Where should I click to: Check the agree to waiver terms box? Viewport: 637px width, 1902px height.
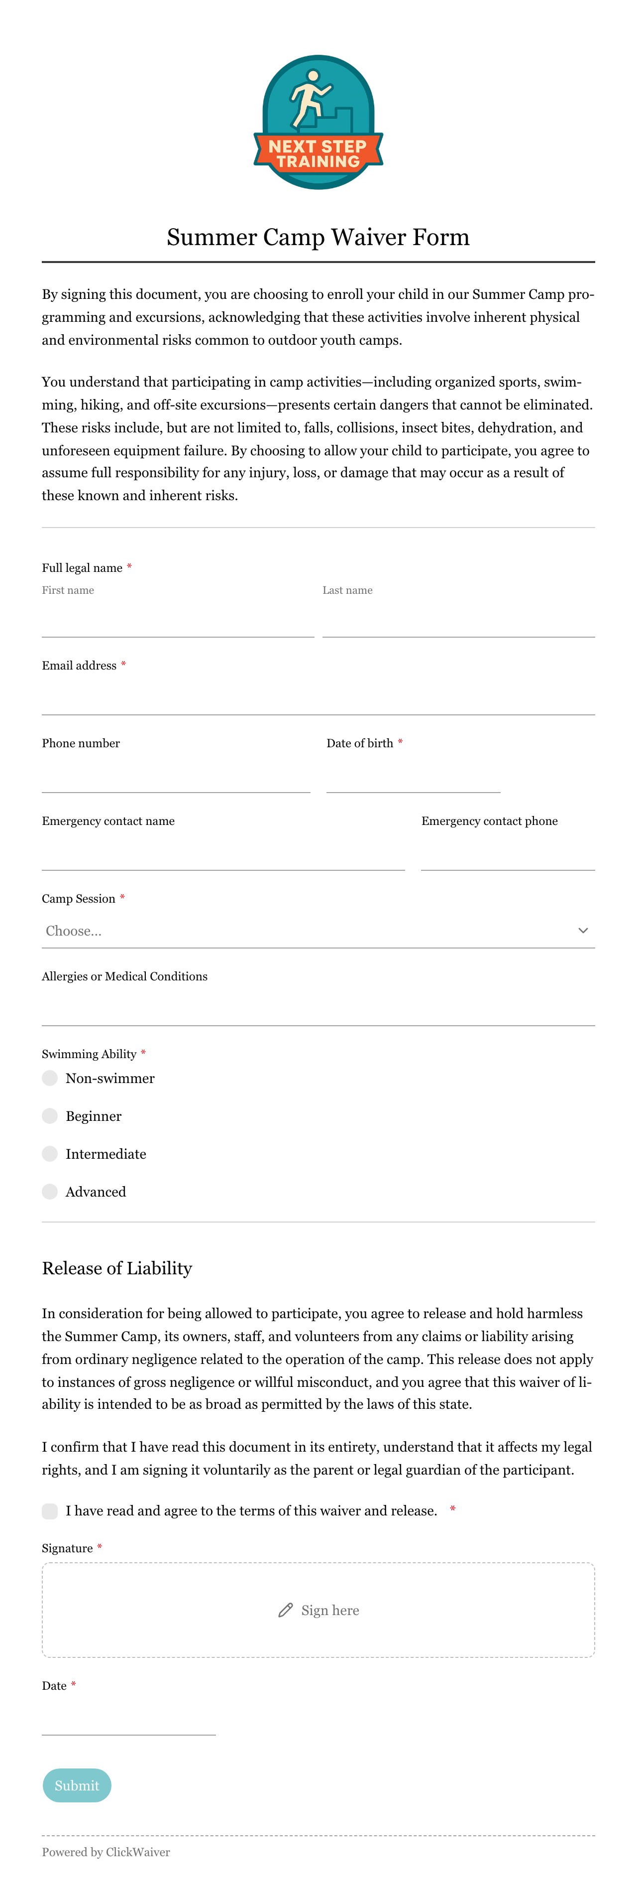point(49,1510)
